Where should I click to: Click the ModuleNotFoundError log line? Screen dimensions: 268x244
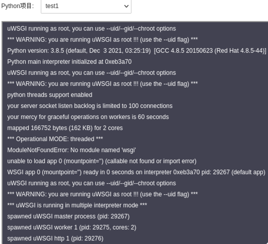coord(72,150)
